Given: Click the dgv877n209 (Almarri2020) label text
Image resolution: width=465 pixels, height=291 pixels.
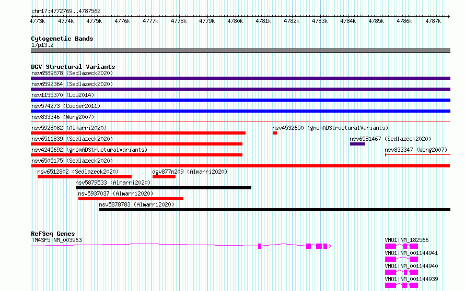Looking at the screenshot, I should [x=190, y=172].
